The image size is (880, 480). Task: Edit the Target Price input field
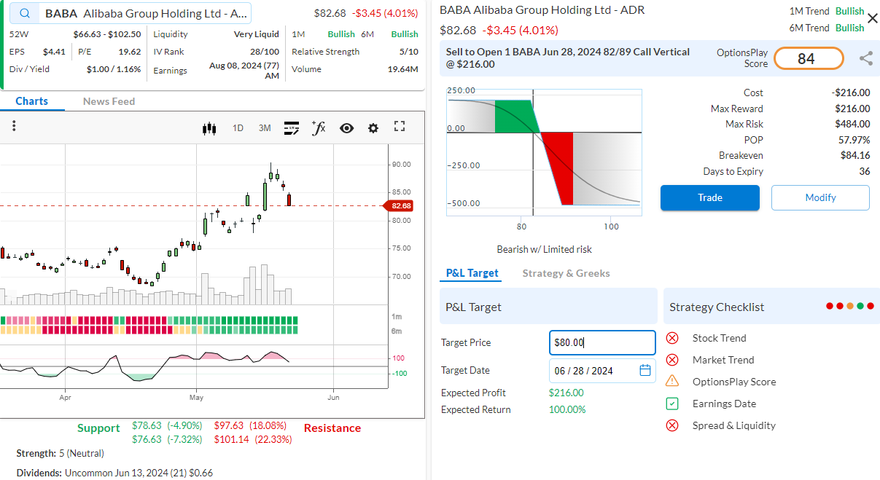click(602, 342)
